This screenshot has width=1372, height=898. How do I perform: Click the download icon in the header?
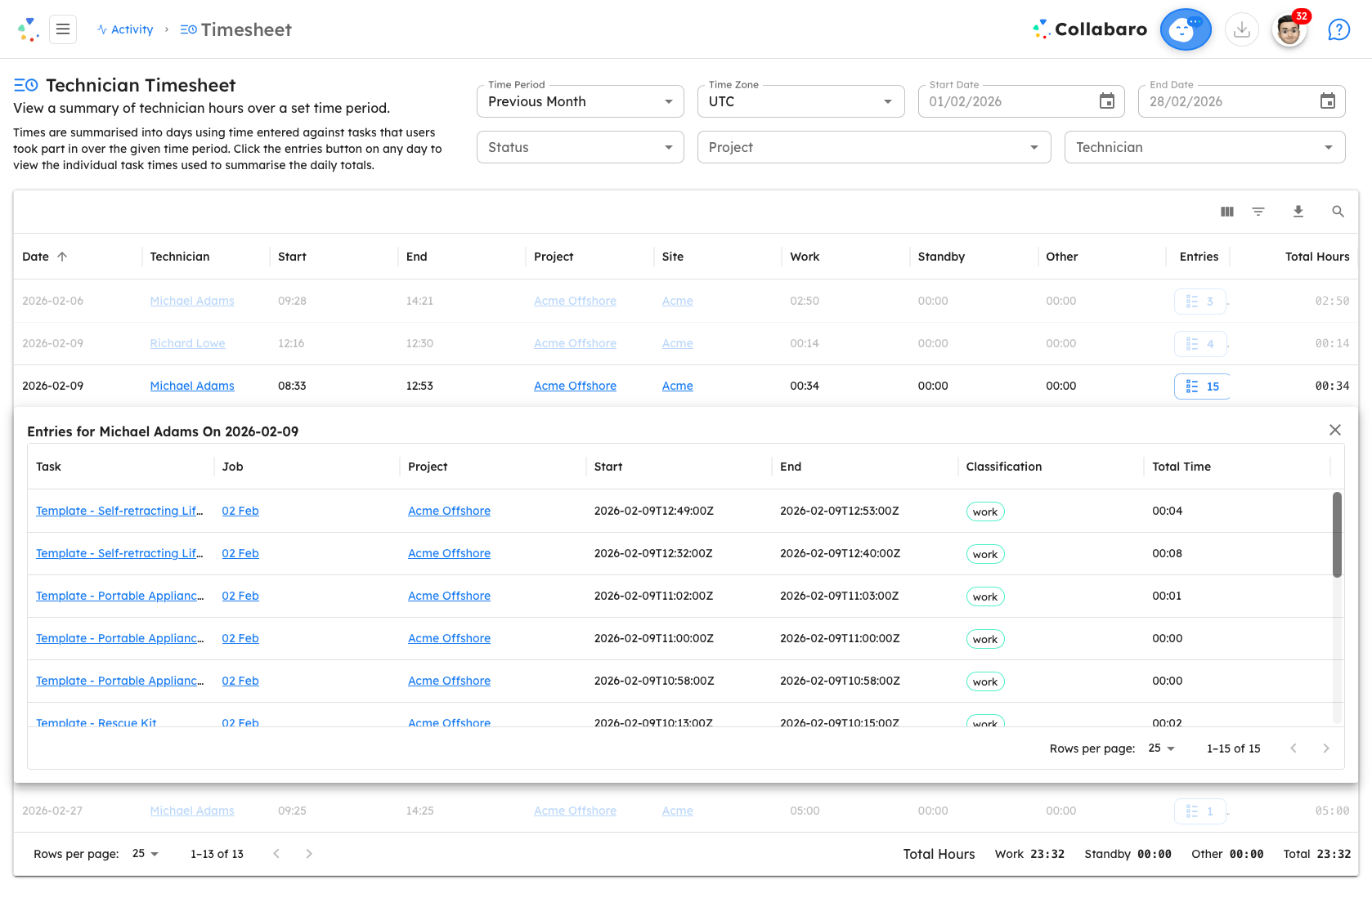1242,29
